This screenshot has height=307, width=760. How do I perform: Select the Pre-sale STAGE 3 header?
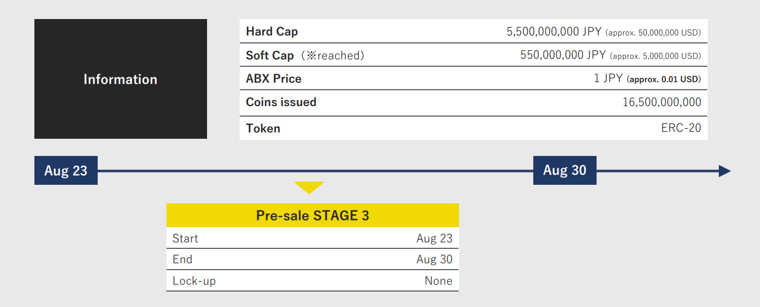312,216
